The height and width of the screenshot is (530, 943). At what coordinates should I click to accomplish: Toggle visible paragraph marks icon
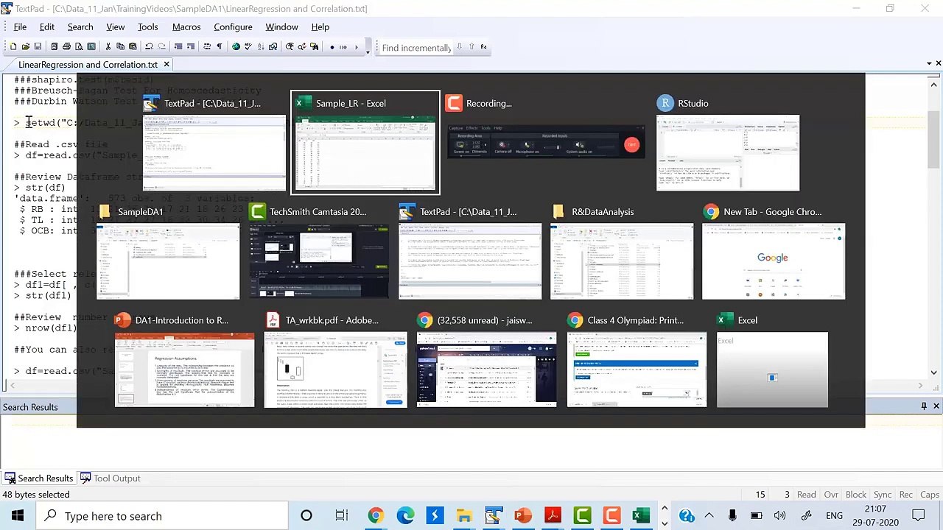219,47
